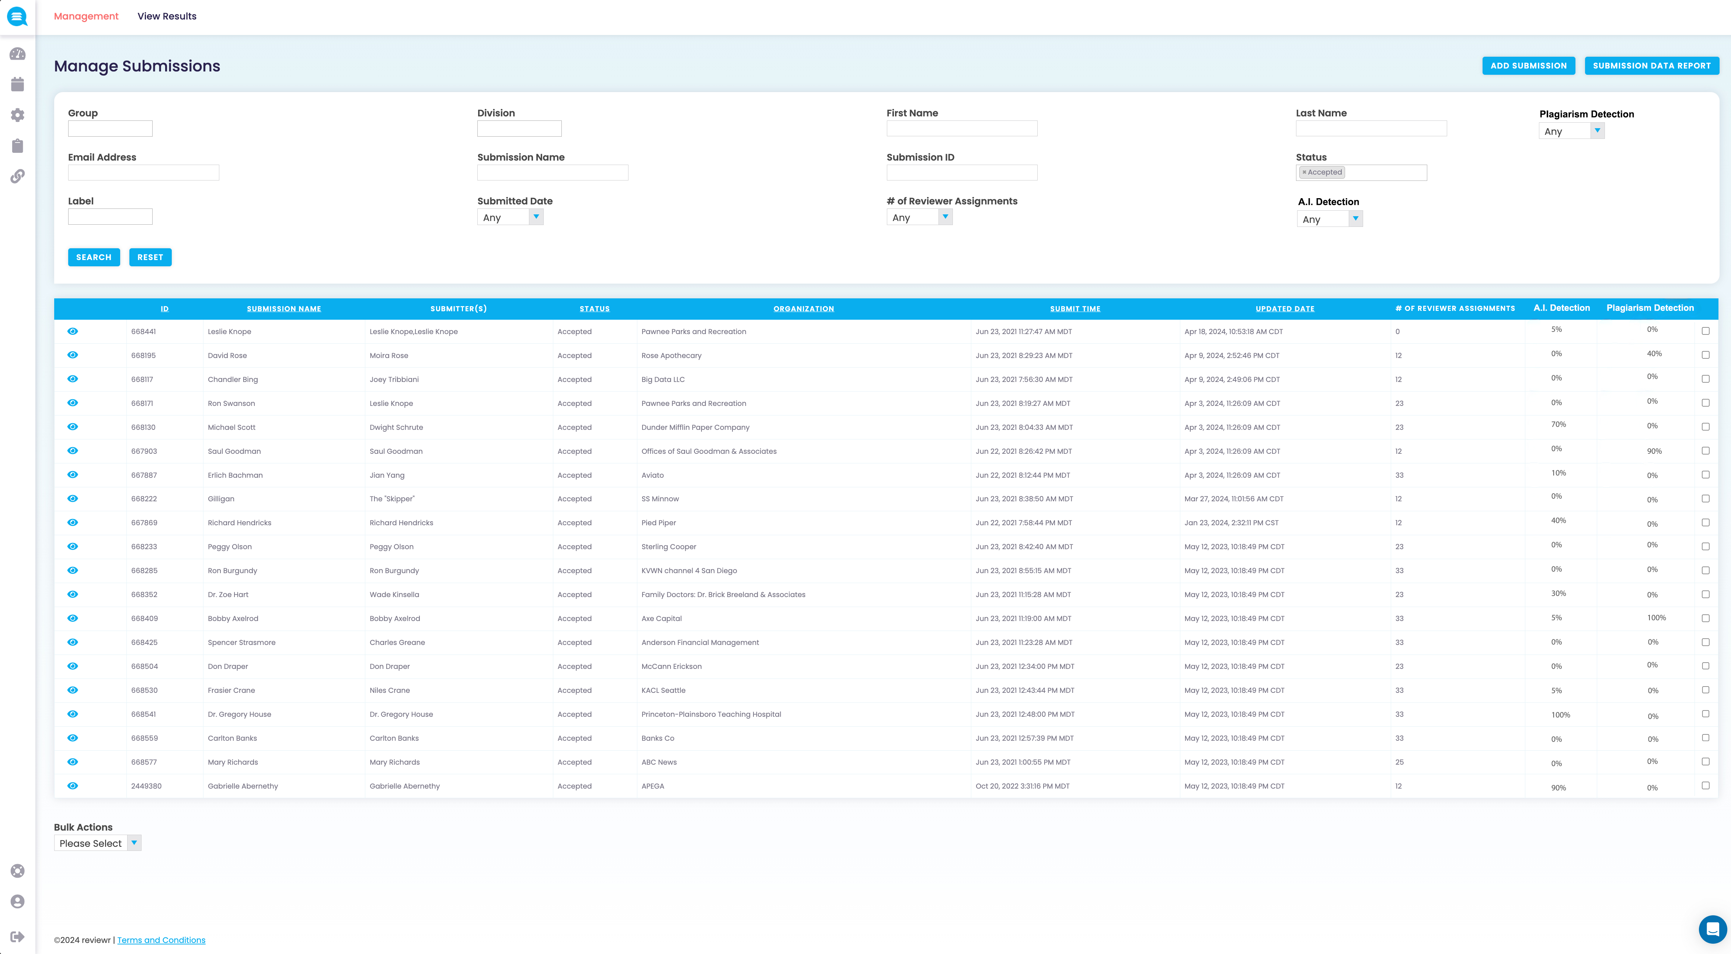Image resolution: width=1731 pixels, height=954 pixels.
Task: Expand the Submitted Date dropdown
Action: pyautogui.click(x=510, y=218)
